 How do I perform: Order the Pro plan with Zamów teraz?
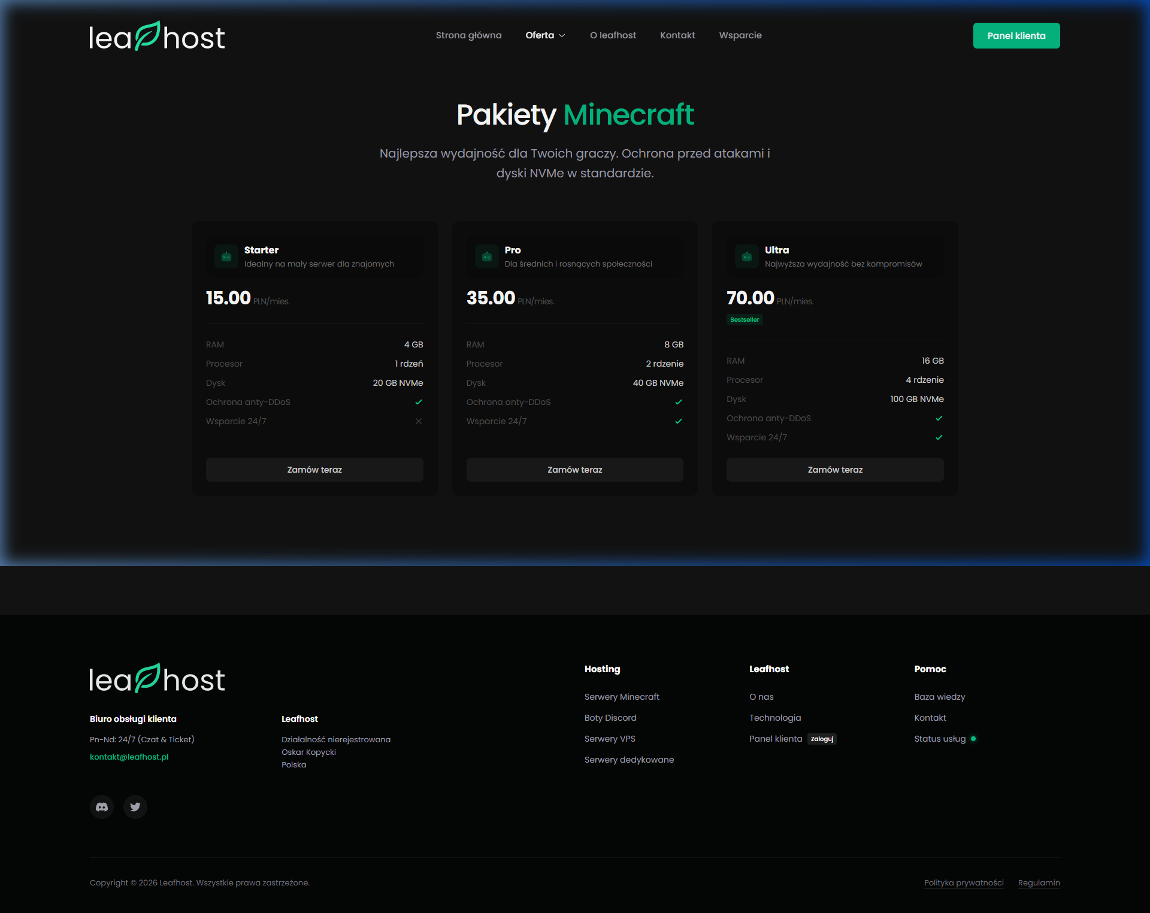(575, 470)
